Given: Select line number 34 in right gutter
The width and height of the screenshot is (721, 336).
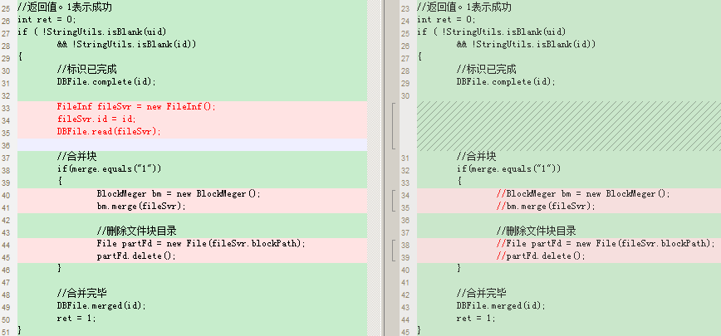Looking at the screenshot, I should 405,195.
